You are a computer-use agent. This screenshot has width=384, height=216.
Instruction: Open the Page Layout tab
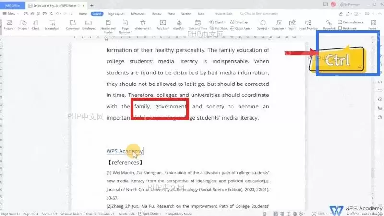(116, 14)
